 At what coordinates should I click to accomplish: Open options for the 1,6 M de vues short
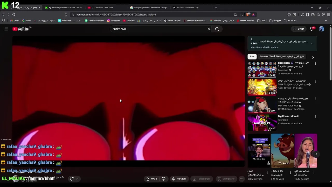coord(314,172)
